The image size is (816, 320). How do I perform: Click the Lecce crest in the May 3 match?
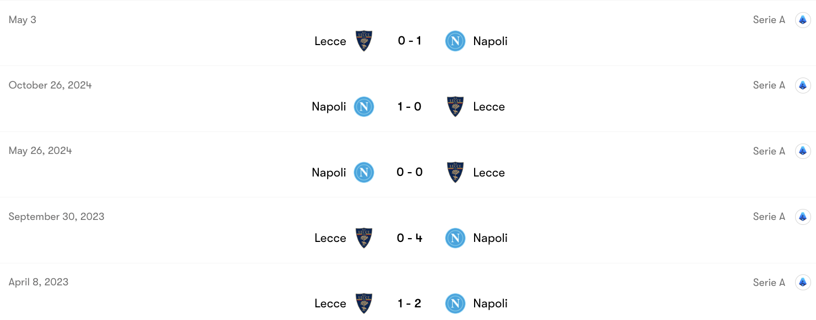point(364,40)
